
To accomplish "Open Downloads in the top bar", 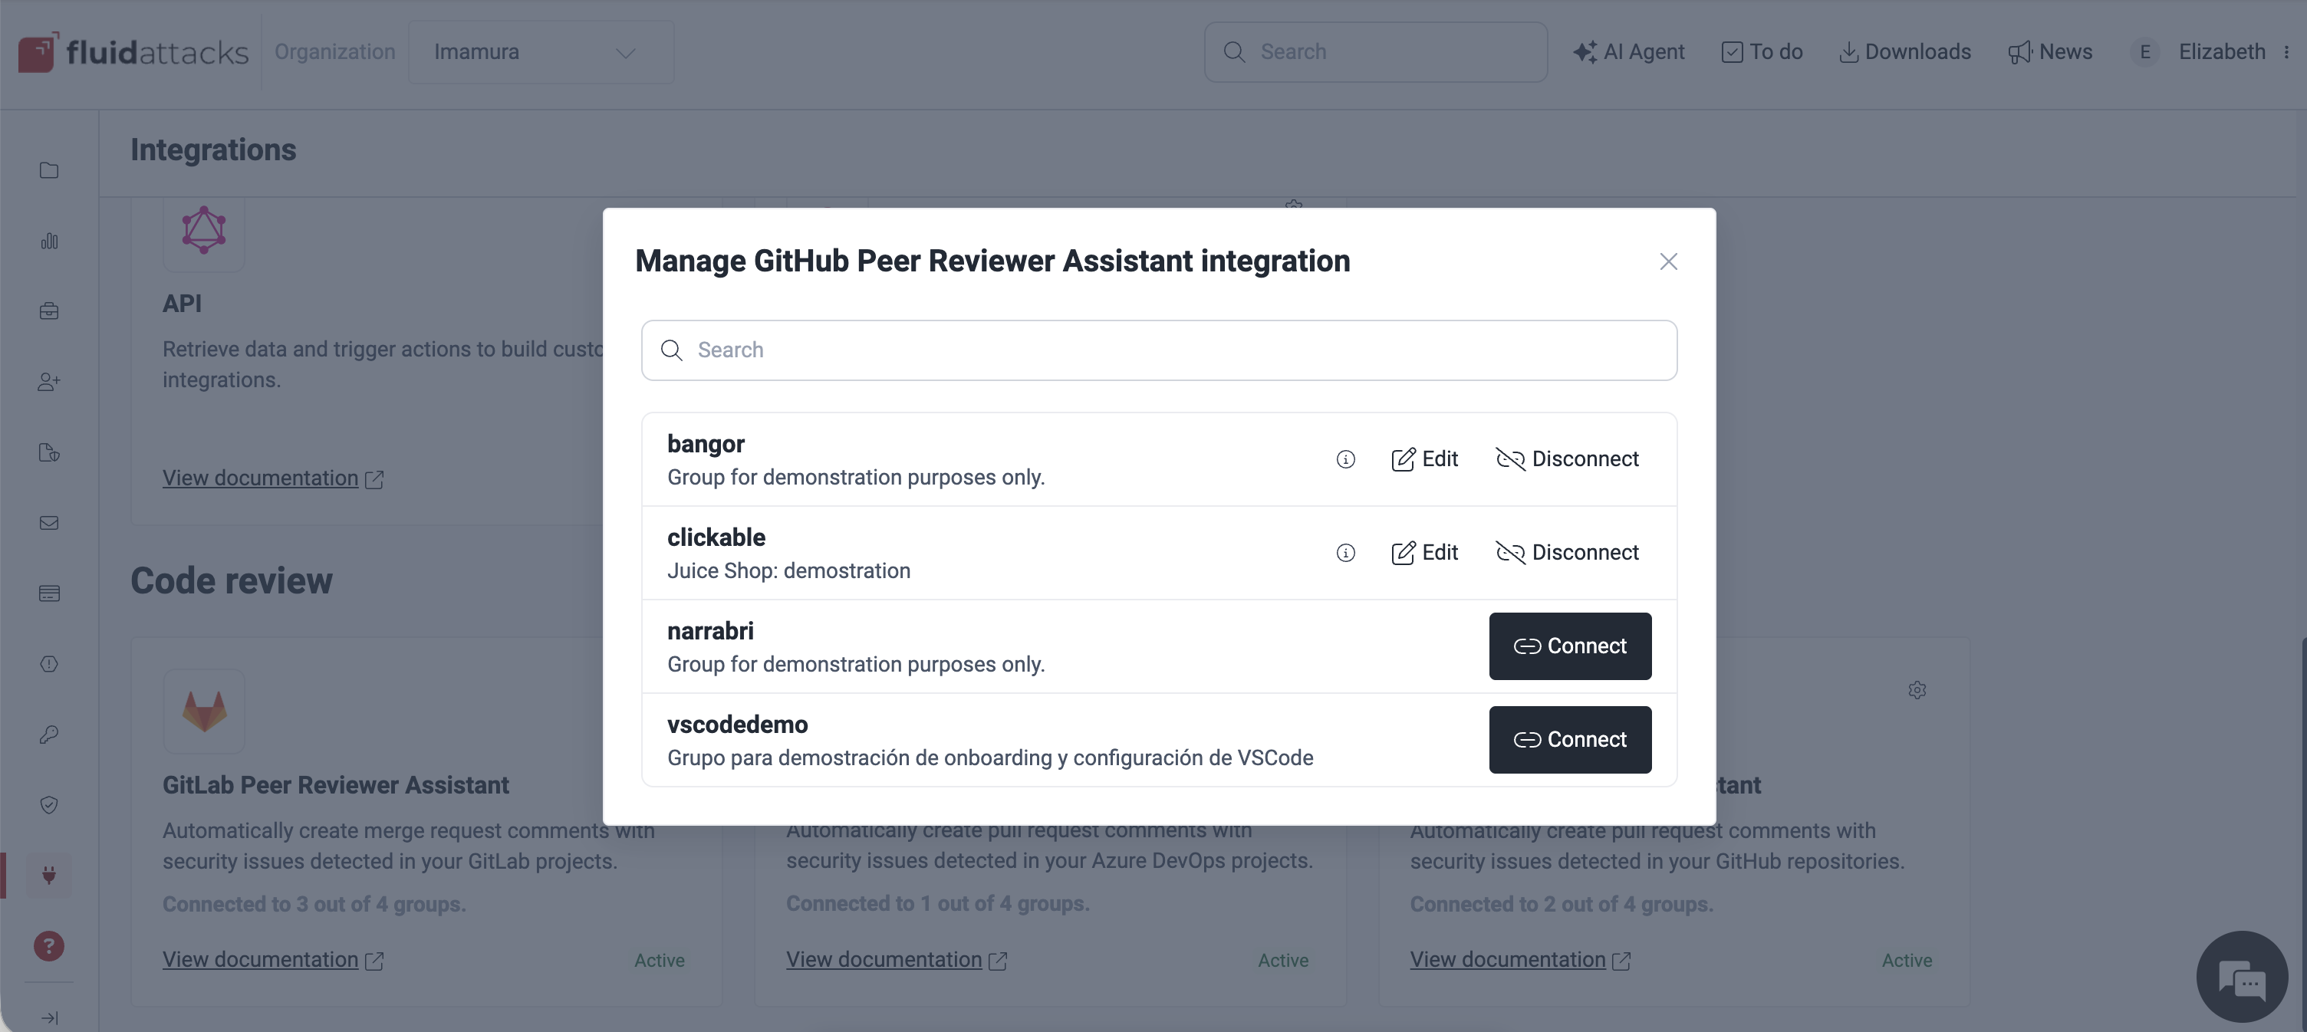I will 1904,52.
